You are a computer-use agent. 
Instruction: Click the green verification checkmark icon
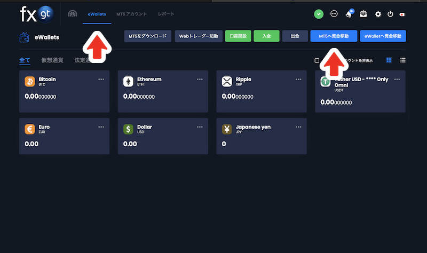pos(319,14)
